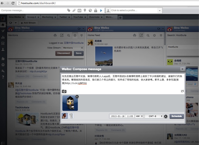Open the Contacts person icon in the sidebar
This screenshot has width=199, height=145.
[3, 49]
